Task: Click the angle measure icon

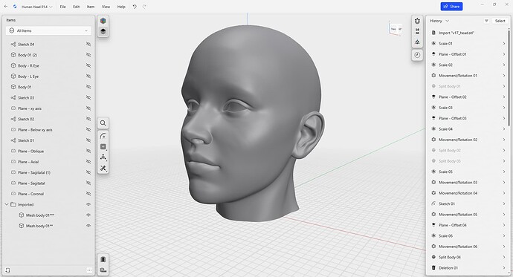Action: point(417,42)
